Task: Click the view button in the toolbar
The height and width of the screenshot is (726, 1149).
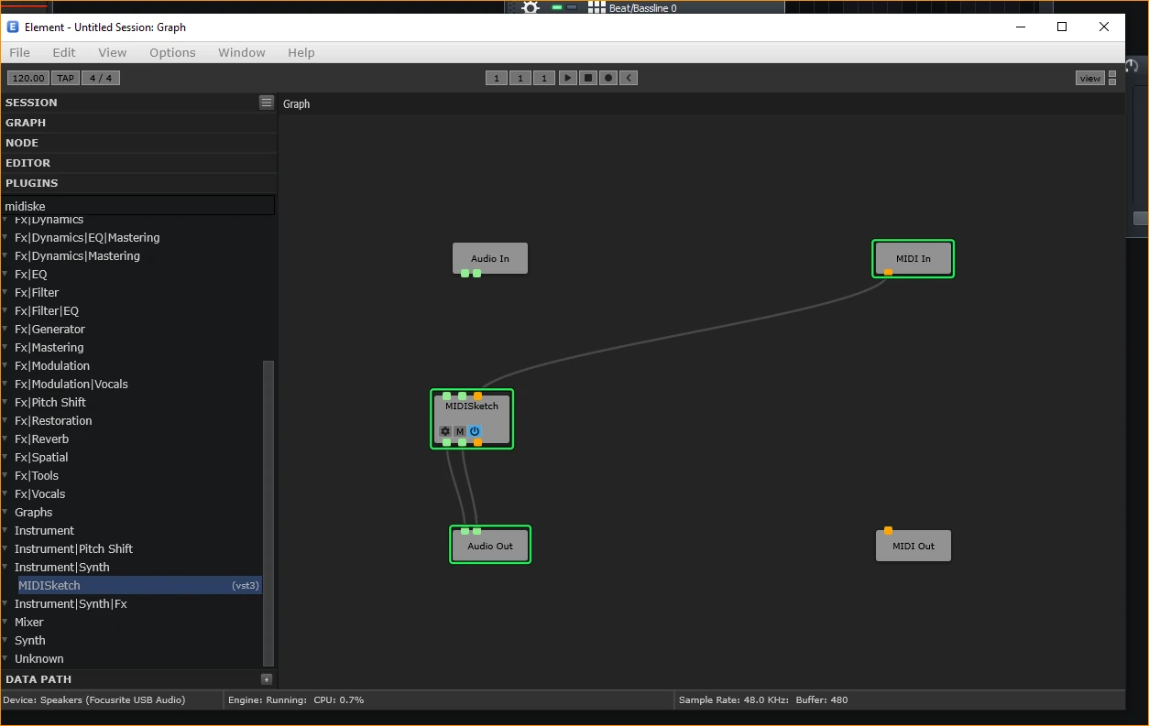Action: [x=1090, y=78]
